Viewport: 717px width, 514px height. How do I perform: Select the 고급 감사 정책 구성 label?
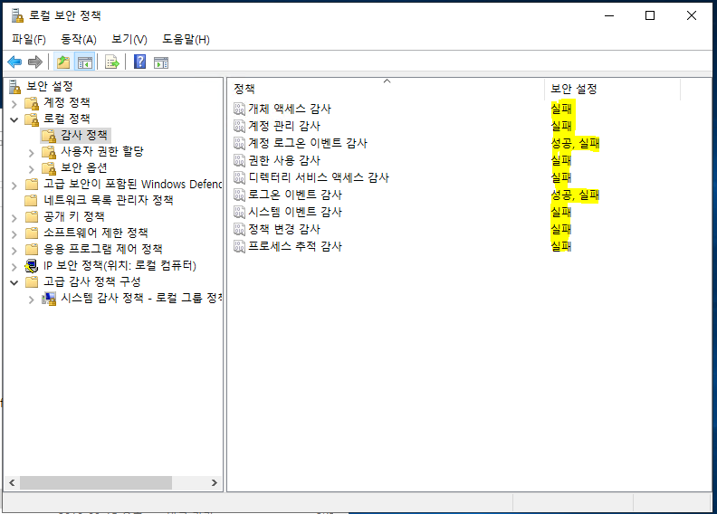pos(92,281)
